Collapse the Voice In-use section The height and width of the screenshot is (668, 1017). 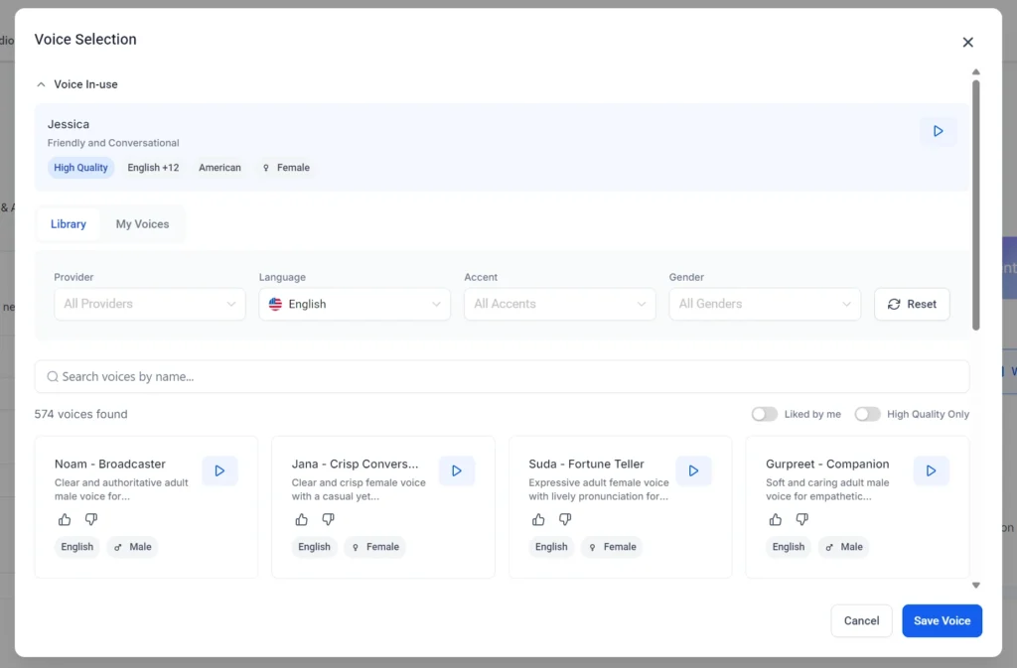[x=41, y=84]
